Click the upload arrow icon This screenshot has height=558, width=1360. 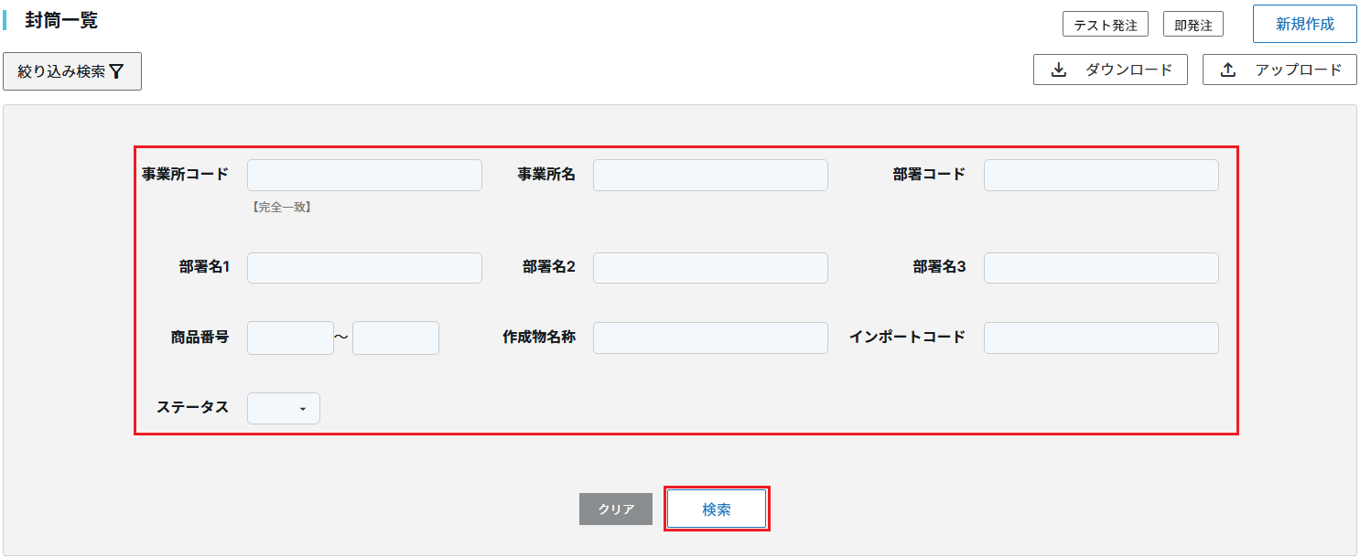[1228, 70]
